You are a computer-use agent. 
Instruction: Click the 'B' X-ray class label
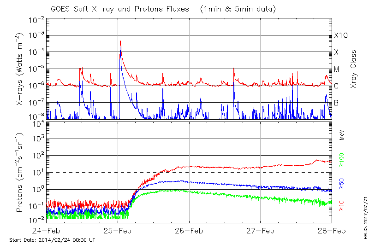(x=337, y=103)
